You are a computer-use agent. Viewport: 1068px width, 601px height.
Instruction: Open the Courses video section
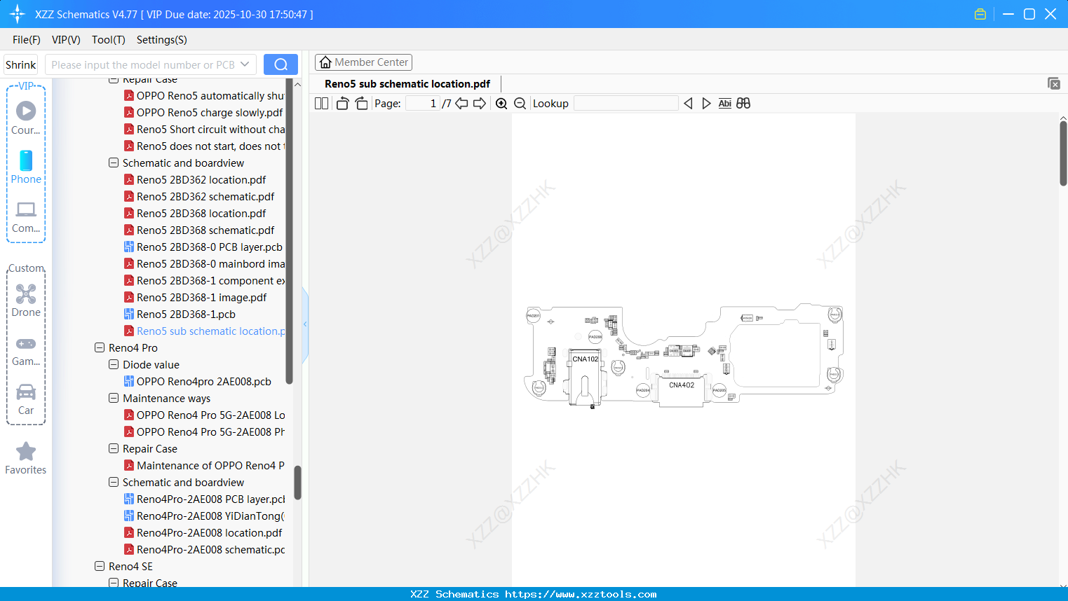tap(26, 118)
